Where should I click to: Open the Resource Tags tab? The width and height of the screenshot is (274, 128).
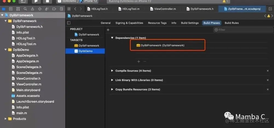[x=157, y=23]
